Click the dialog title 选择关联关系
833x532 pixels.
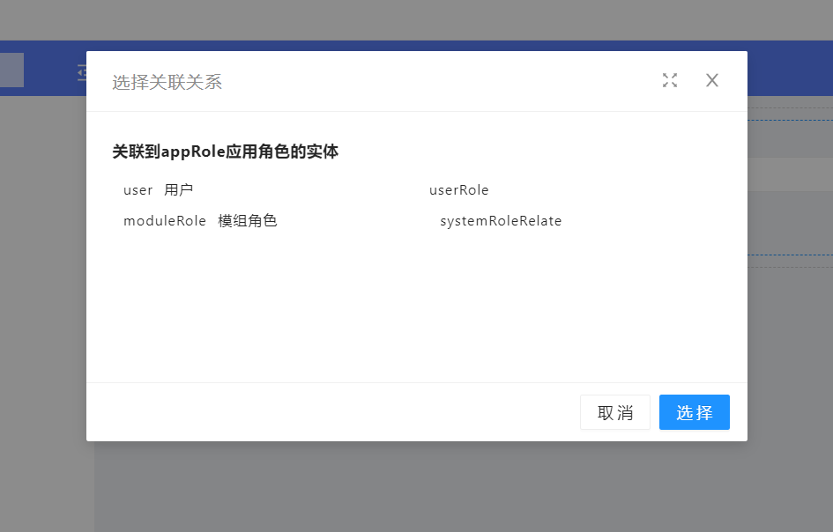point(167,82)
